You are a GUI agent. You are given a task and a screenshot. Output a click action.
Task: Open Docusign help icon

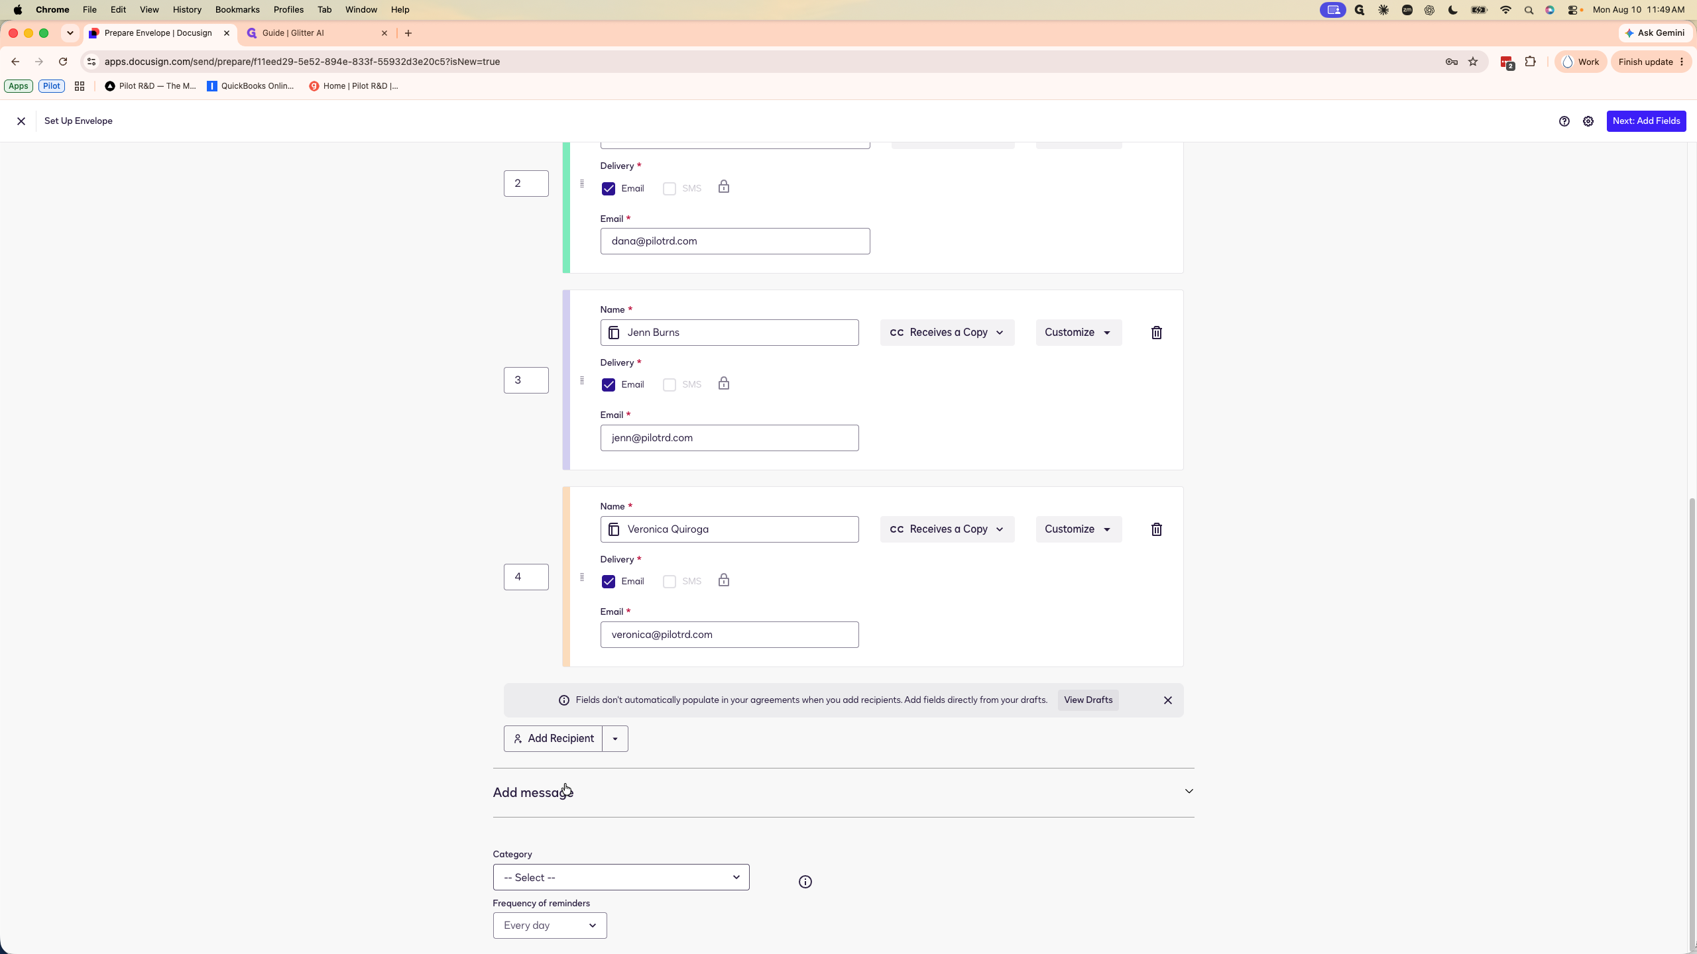click(1564, 121)
